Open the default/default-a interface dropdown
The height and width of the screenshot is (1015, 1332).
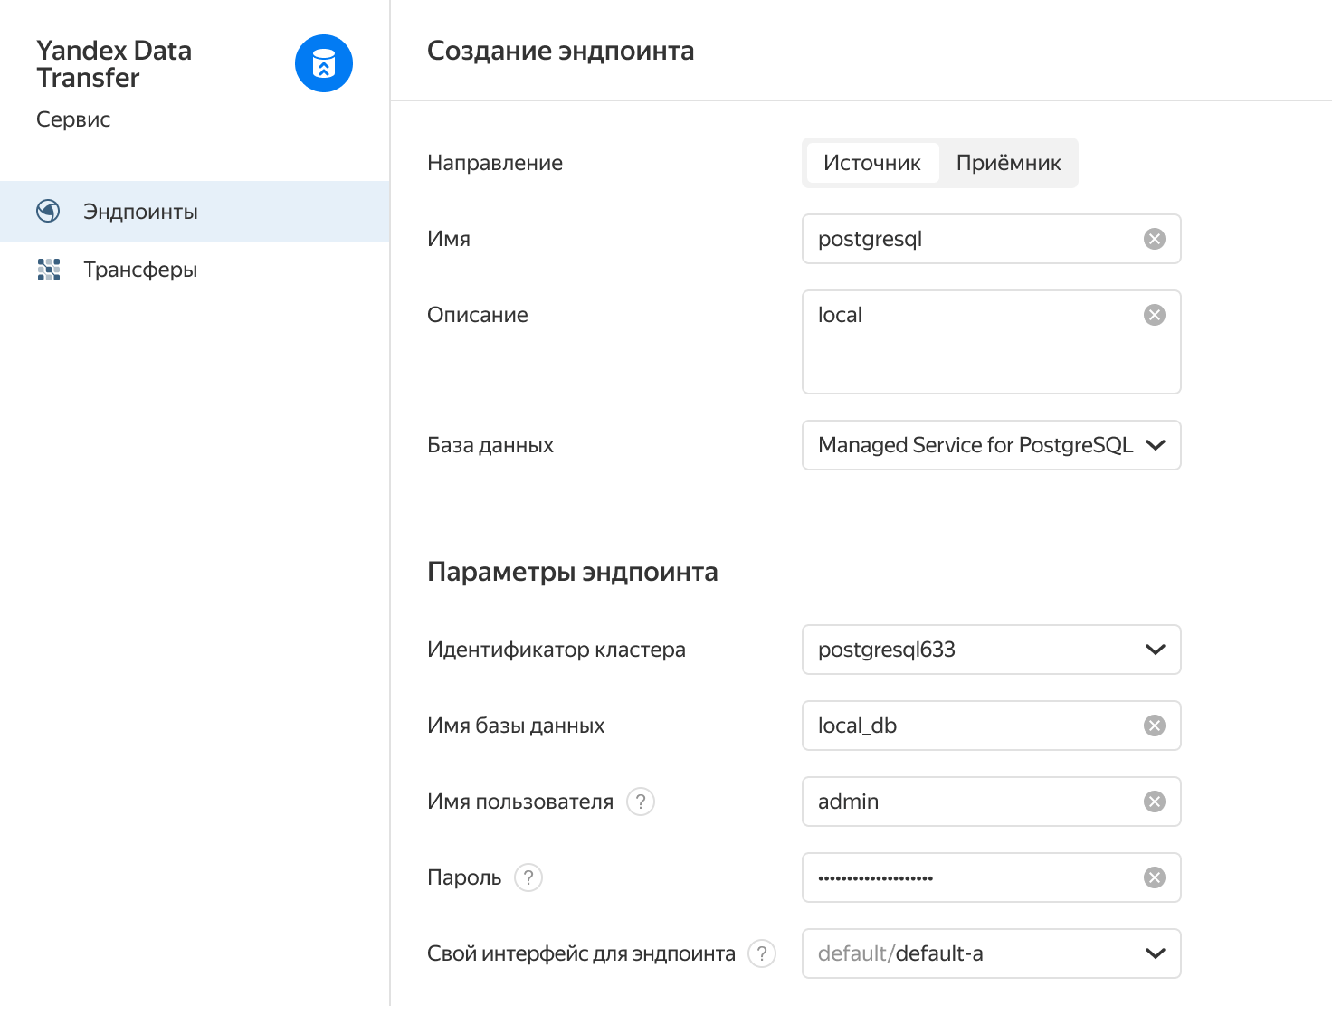coord(992,953)
